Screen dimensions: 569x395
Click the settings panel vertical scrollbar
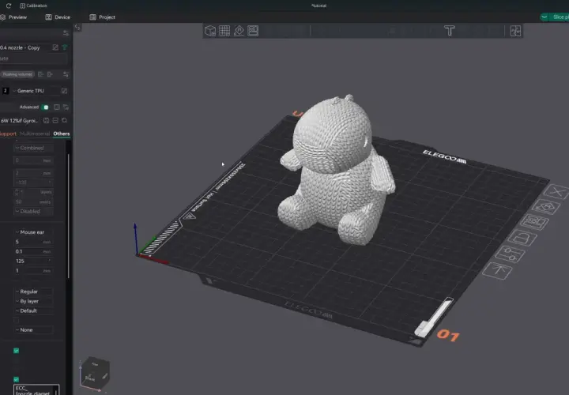(68, 216)
